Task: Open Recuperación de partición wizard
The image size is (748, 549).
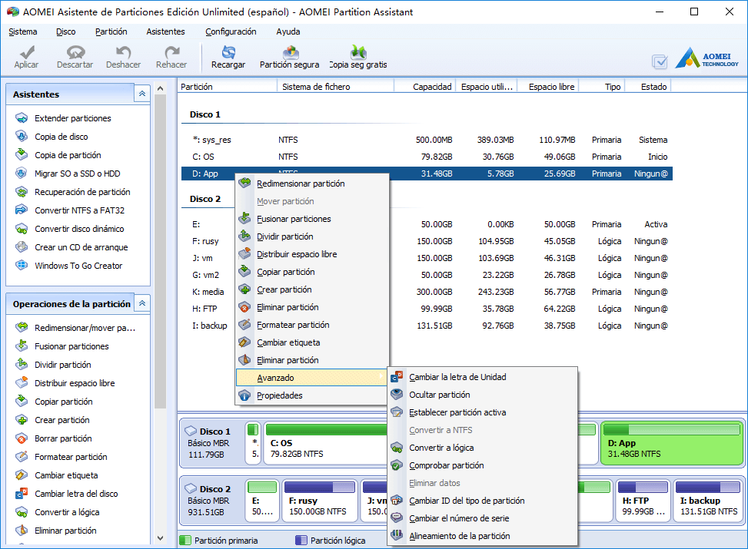Action: coord(82,192)
